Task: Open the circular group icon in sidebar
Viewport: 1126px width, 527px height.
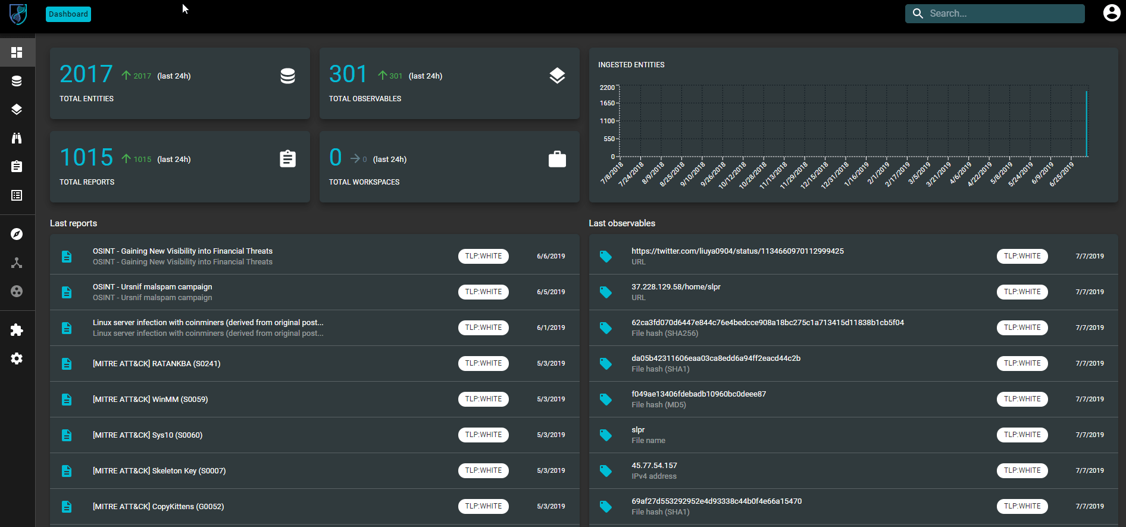Action: point(17,291)
